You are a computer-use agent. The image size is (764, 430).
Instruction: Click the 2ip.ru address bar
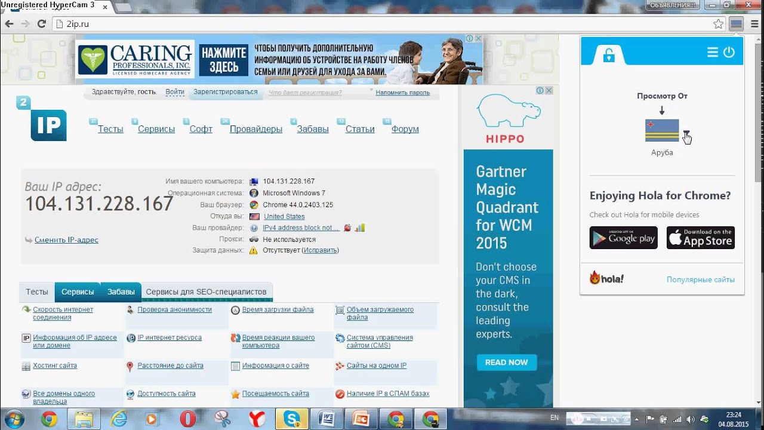pyautogui.click(x=382, y=24)
